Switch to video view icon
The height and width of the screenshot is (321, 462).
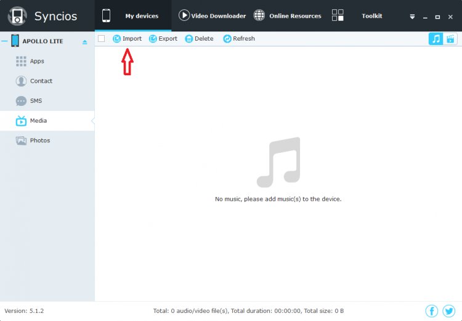tap(451, 39)
